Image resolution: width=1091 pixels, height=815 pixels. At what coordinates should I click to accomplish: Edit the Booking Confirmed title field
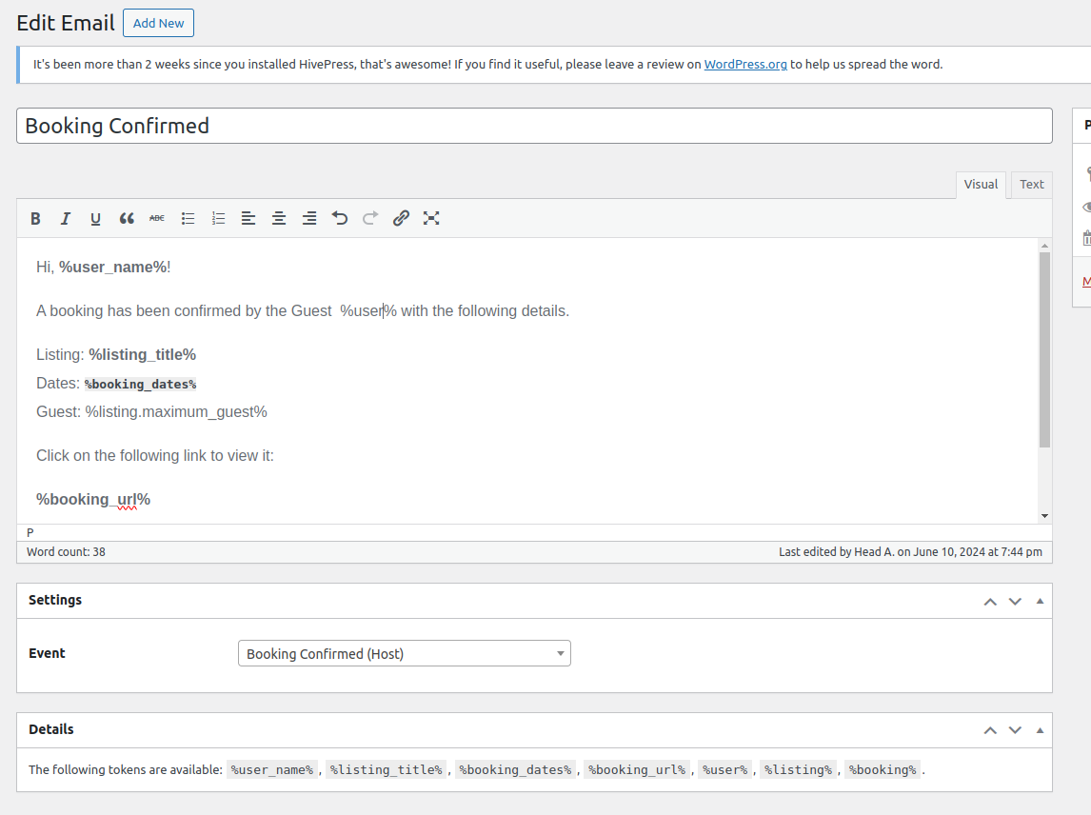point(534,126)
